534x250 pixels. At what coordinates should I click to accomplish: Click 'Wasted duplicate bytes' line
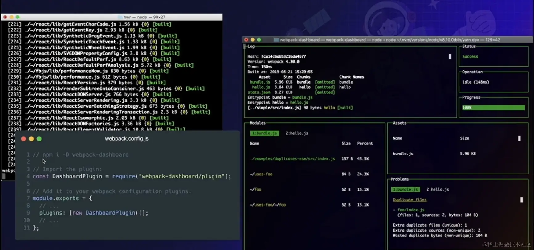point(440,235)
